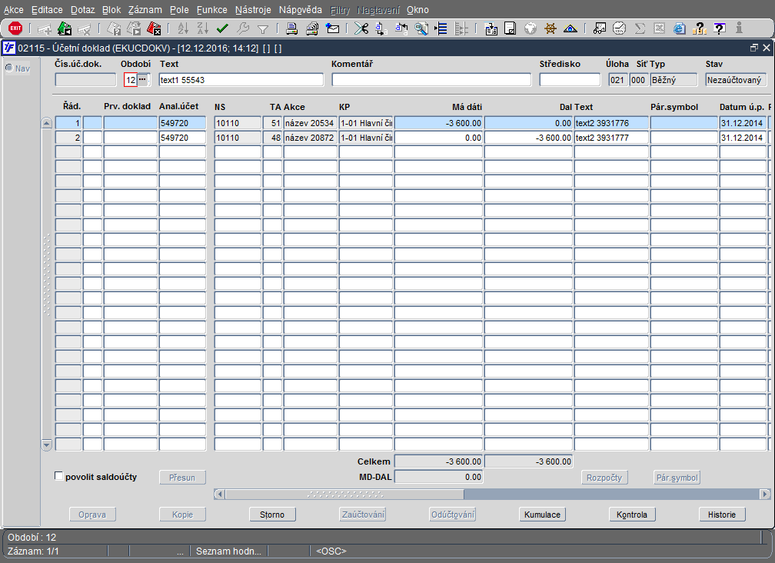This screenshot has width=775, height=563.
Task: Click the Kontrola button
Action: [x=632, y=515]
